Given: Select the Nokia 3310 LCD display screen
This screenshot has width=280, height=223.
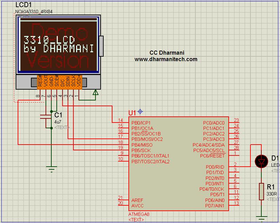Looking at the screenshot, I should pyautogui.click(x=59, y=44).
